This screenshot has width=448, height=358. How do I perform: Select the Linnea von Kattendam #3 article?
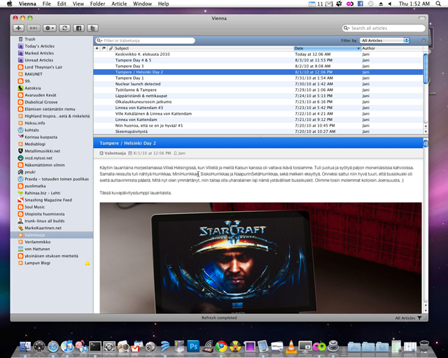point(258,108)
